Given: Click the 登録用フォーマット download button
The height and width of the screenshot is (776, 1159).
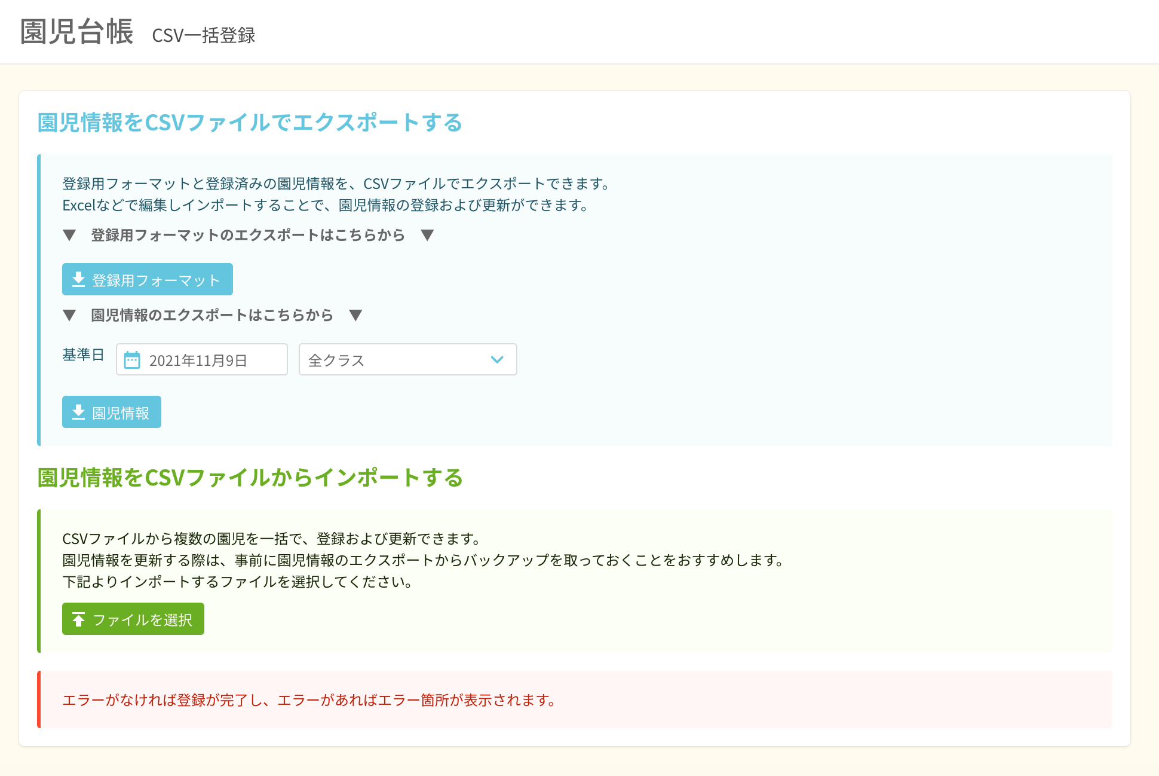Looking at the screenshot, I should point(147,279).
